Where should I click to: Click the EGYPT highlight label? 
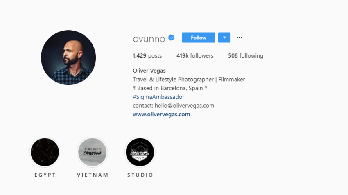point(45,175)
